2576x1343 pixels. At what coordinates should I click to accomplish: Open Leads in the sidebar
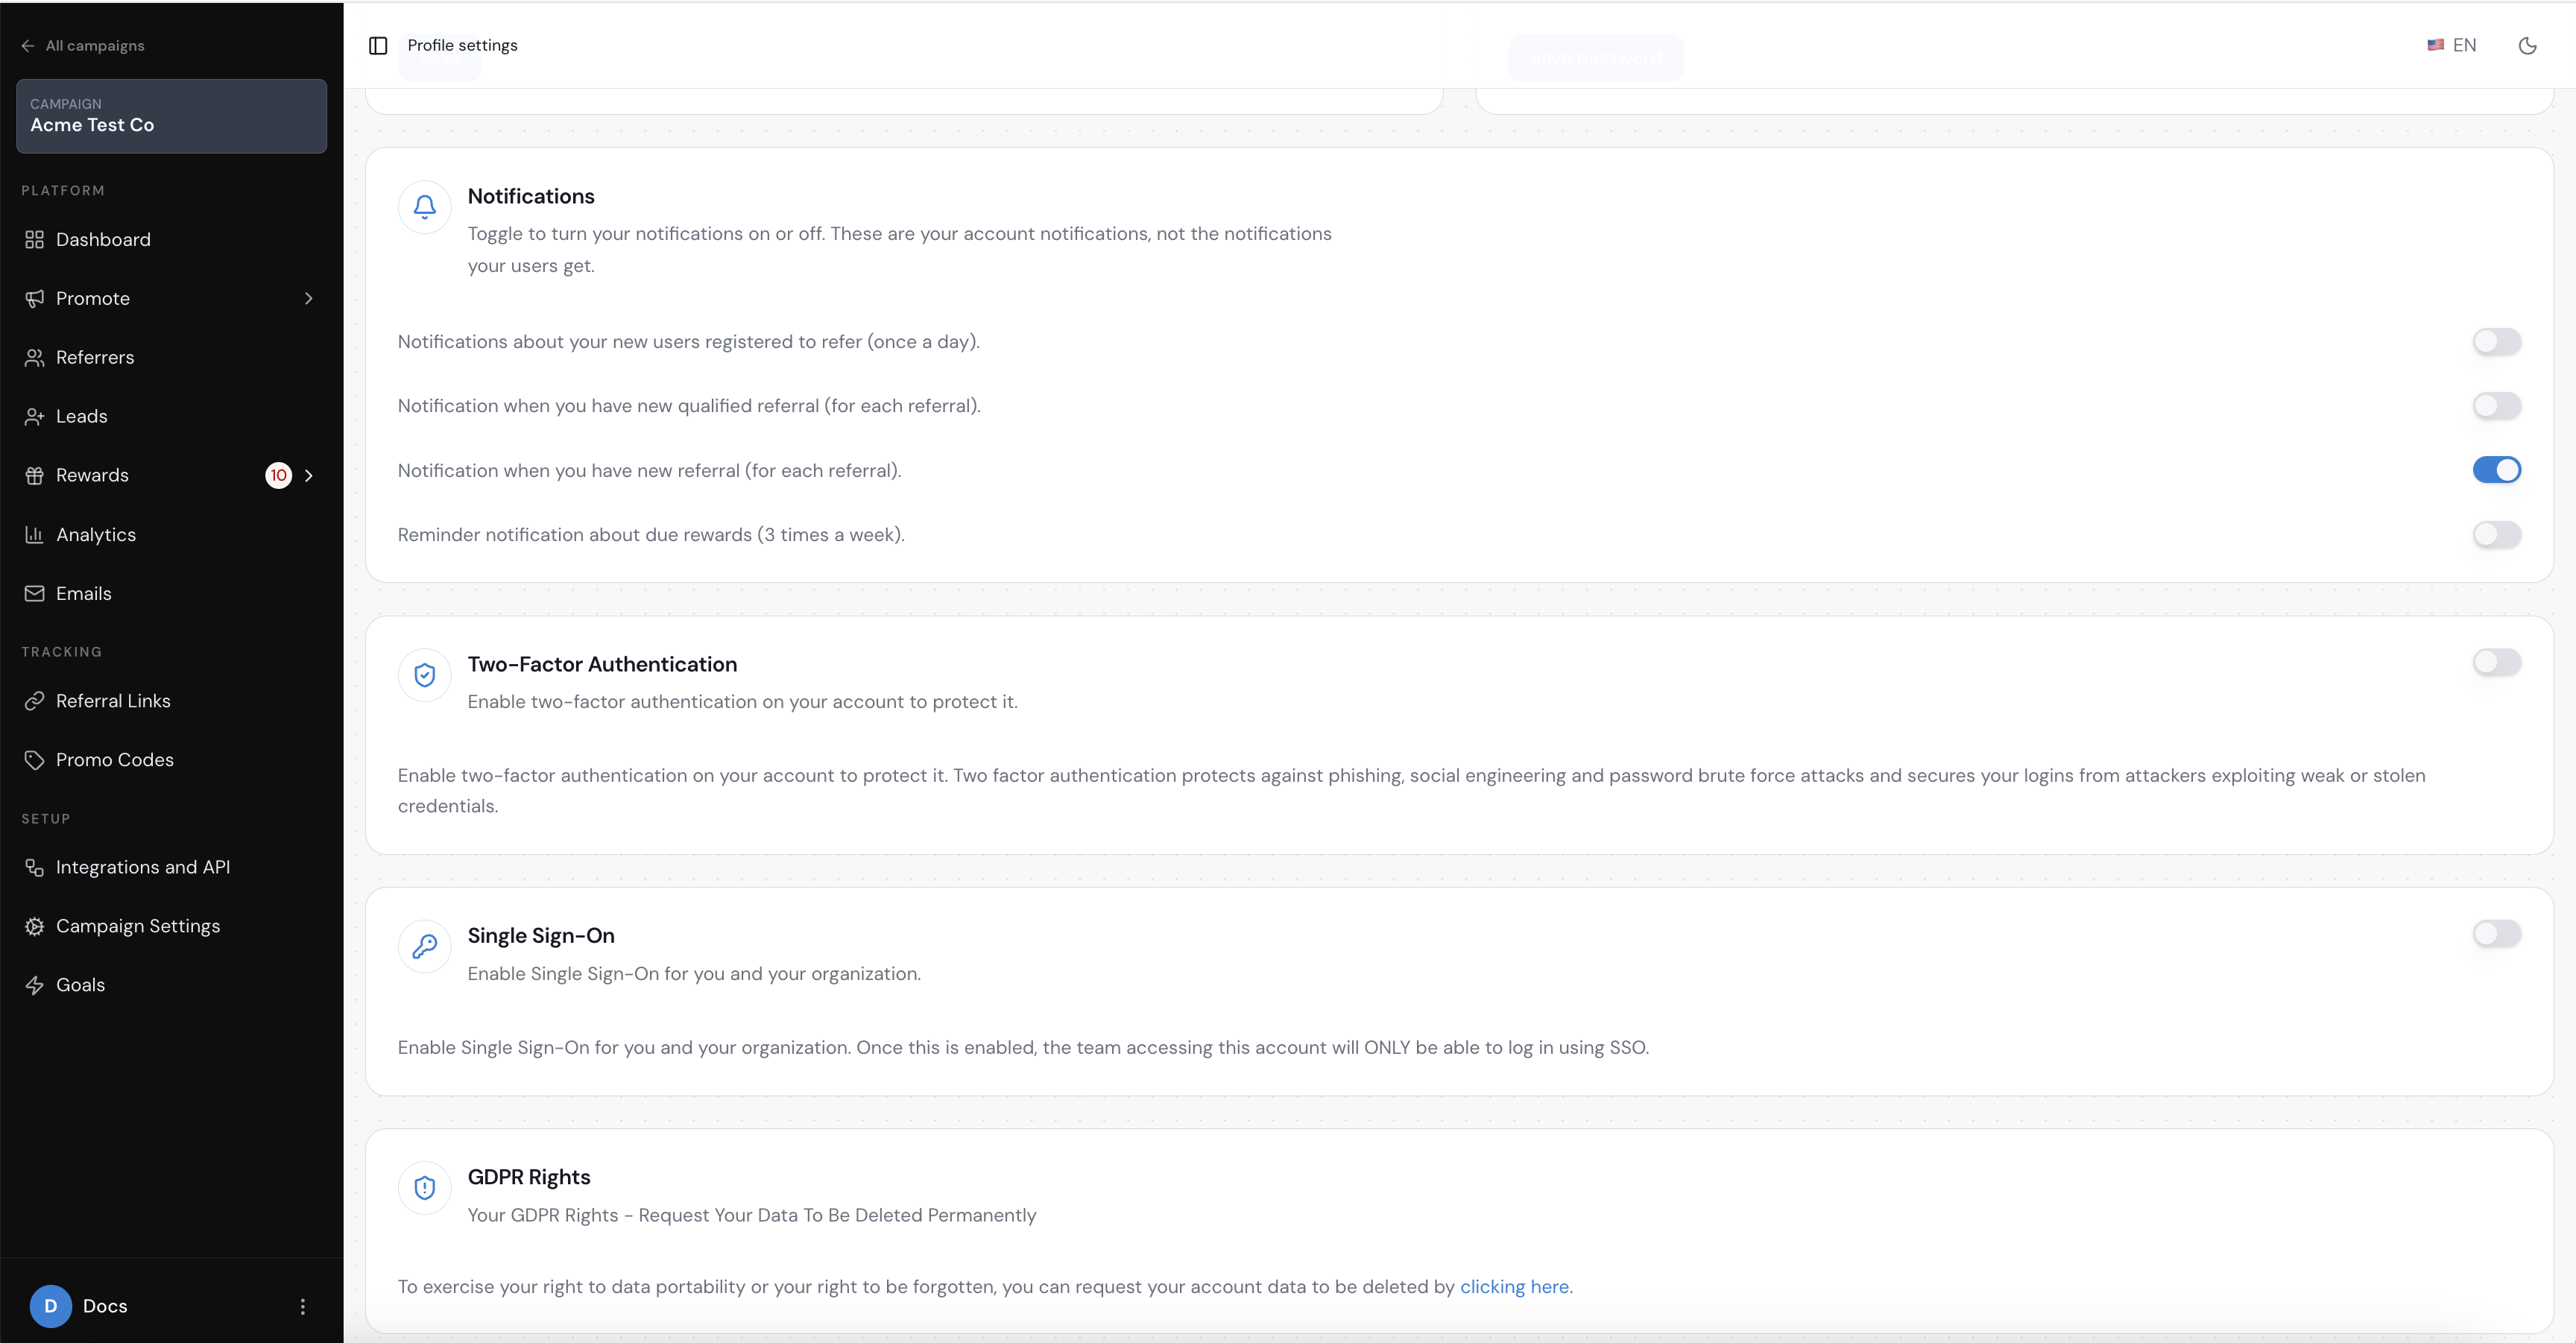click(x=171, y=417)
